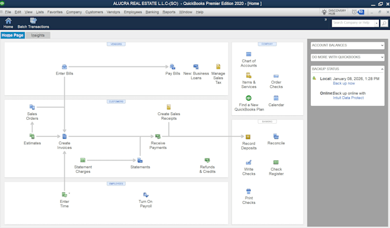The image size is (390, 228).
Task: Open the Enter Time icon
Action: 64,195
